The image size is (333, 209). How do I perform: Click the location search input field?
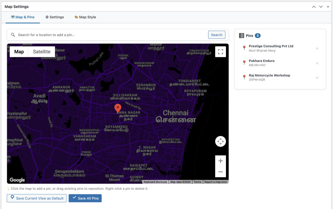pyautogui.click(x=98, y=34)
